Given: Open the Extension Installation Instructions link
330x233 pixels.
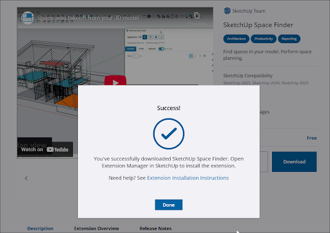Looking at the screenshot, I should tap(188, 178).
